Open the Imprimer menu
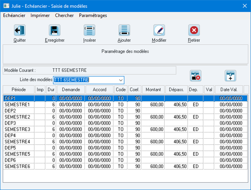The image size is (251, 190). [40, 15]
